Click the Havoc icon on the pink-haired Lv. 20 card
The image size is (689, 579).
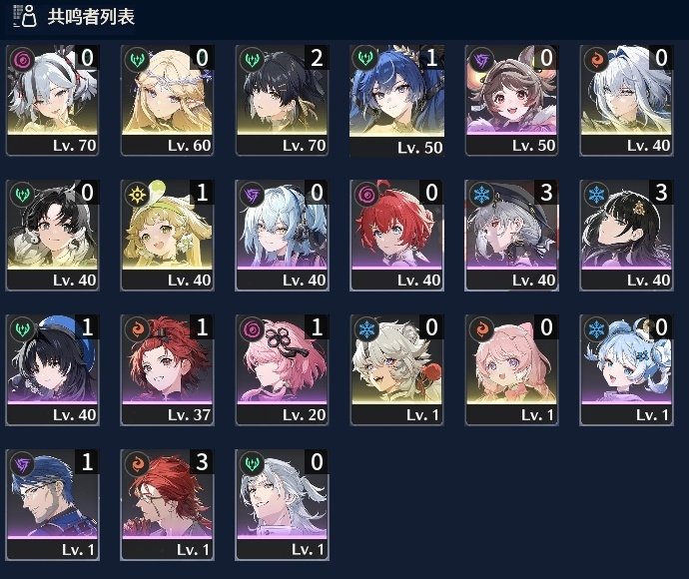coord(253,328)
